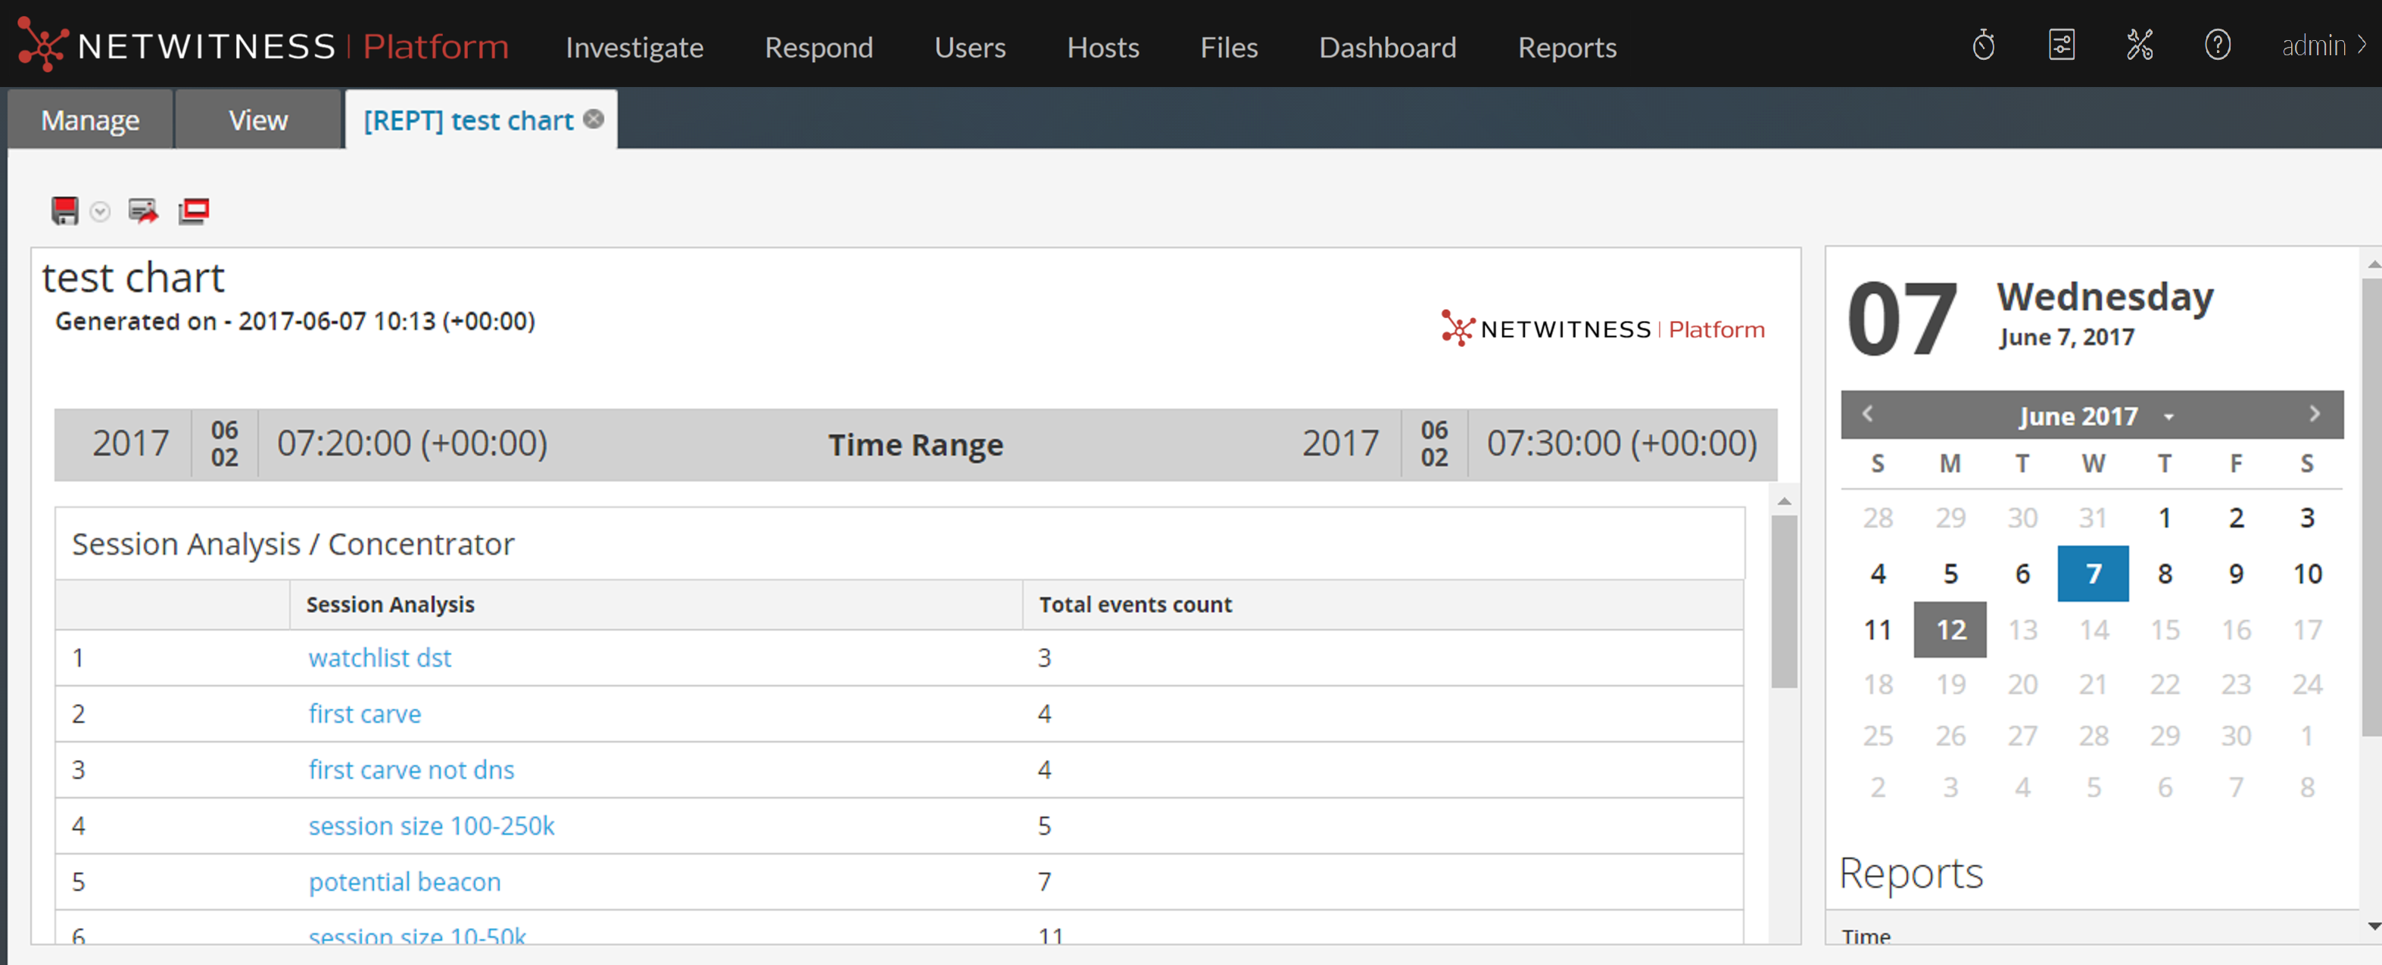Open the Investigate menu

tap(634, 47)
